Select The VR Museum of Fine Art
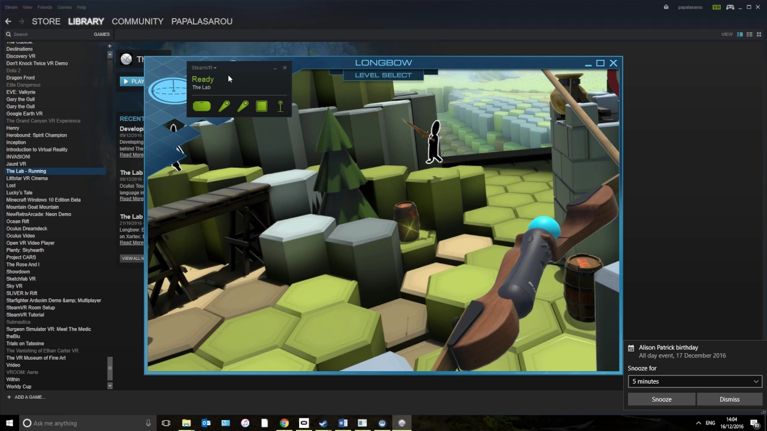Image resolution: width=767 pixels, height=431 pixels. 36,358
